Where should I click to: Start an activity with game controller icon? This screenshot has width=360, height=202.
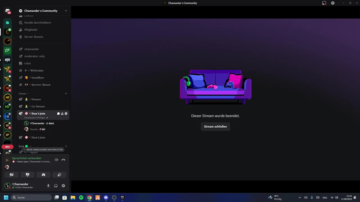[44, 175]
